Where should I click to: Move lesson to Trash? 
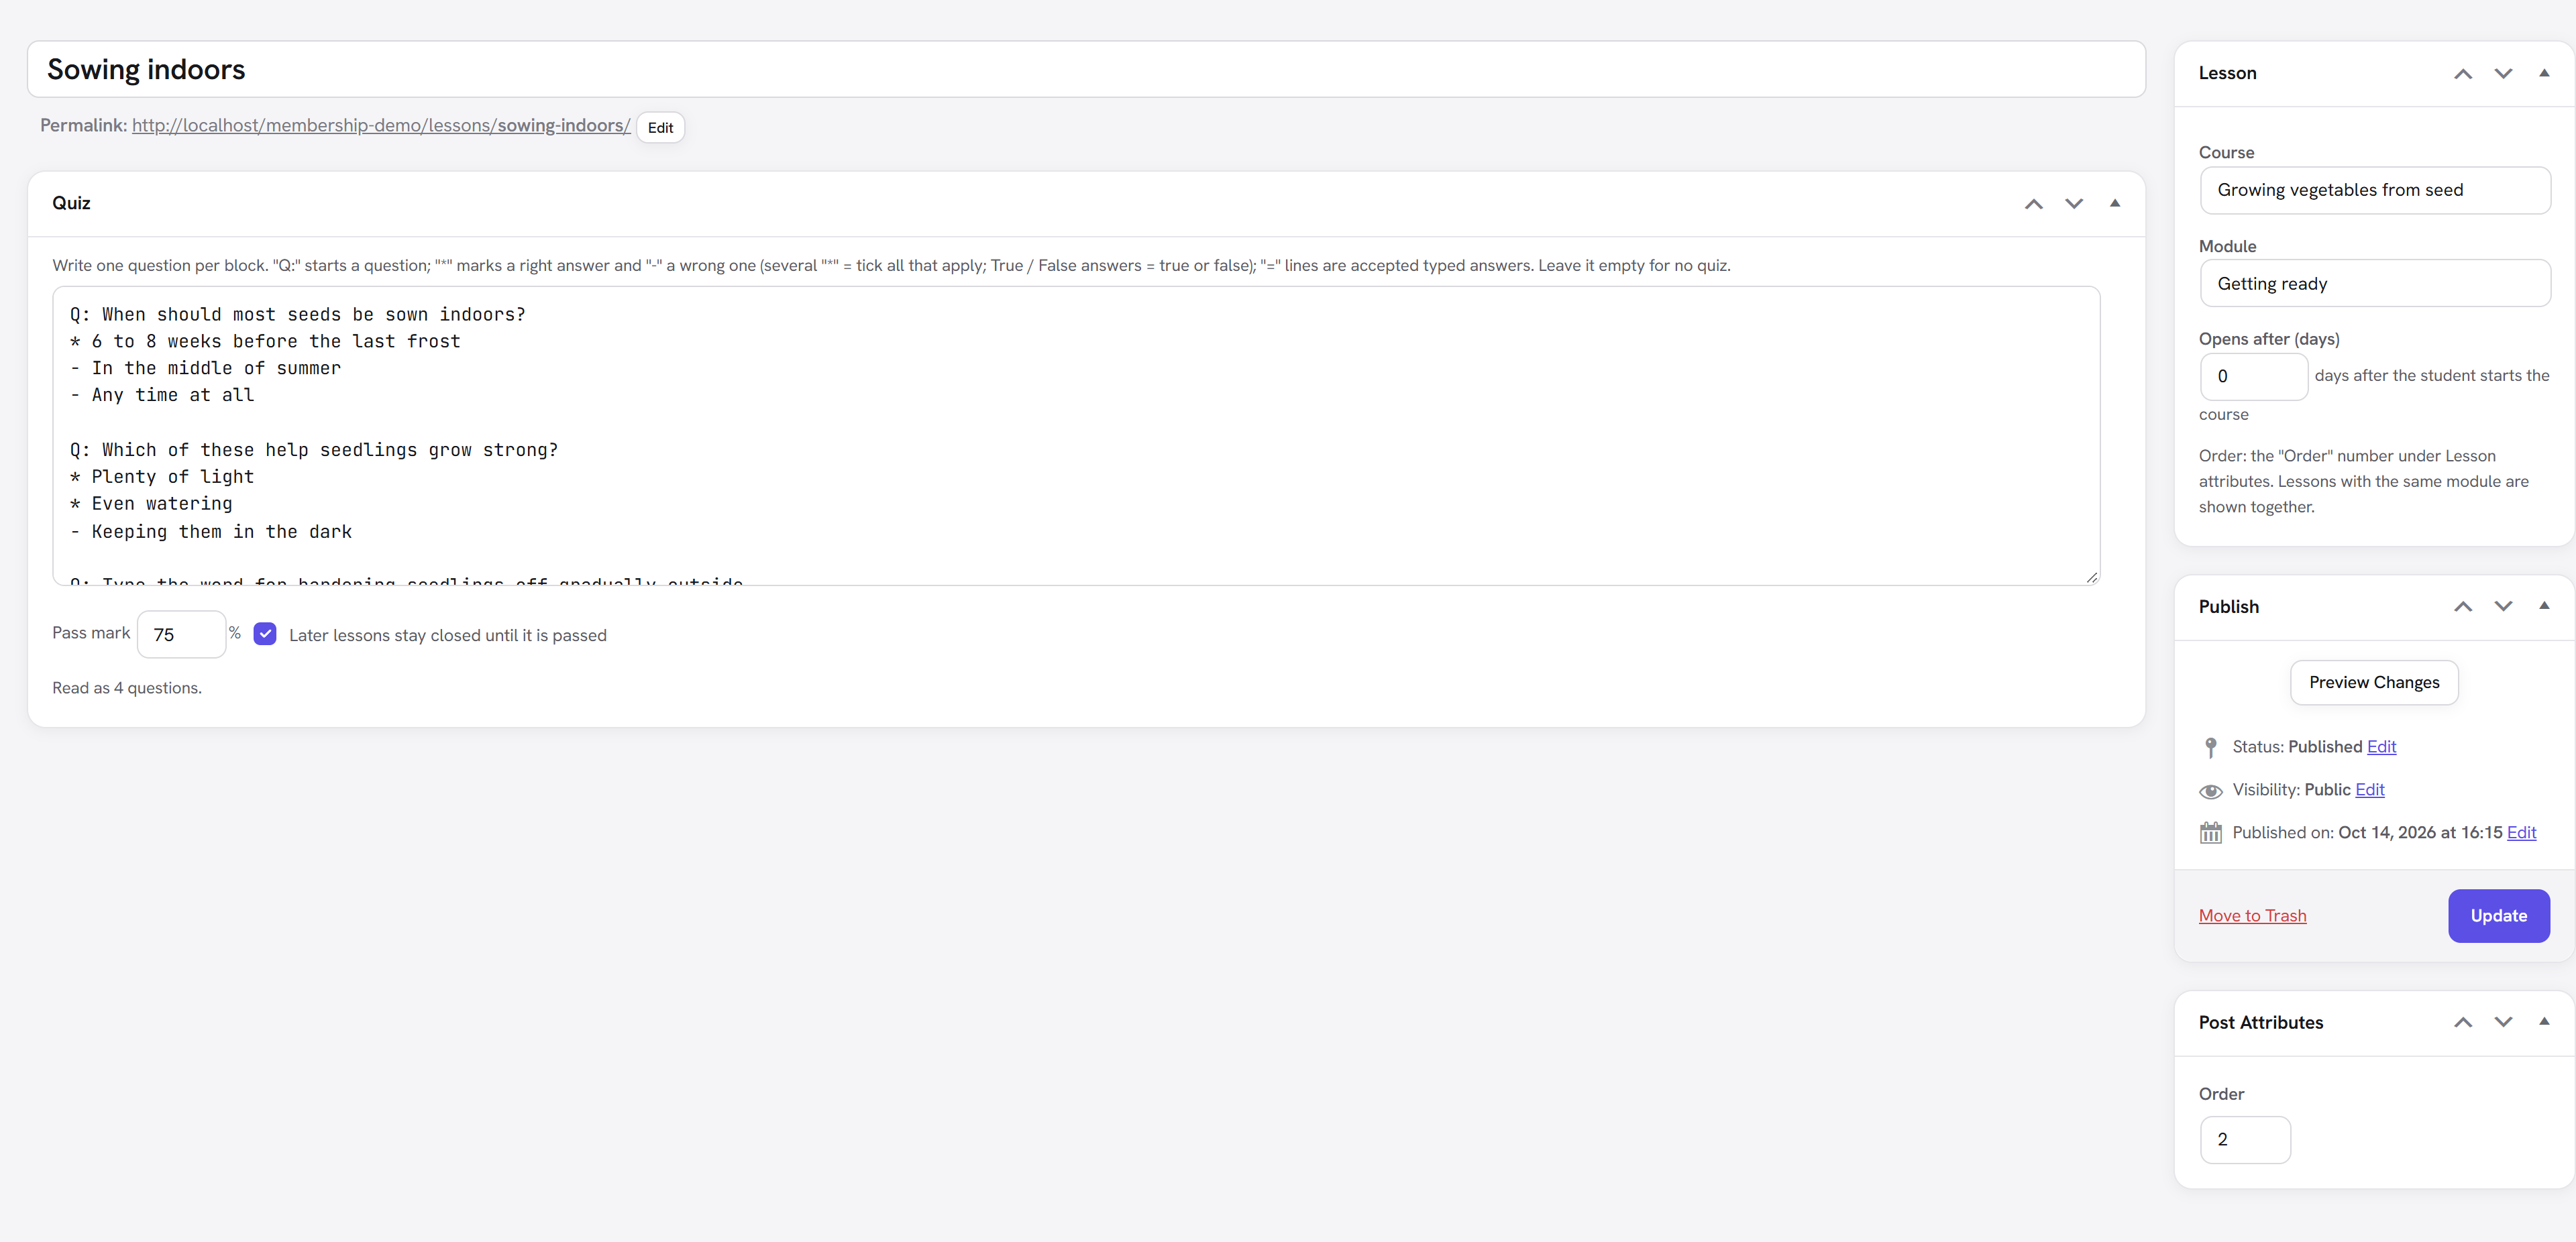pos(2252,916)
